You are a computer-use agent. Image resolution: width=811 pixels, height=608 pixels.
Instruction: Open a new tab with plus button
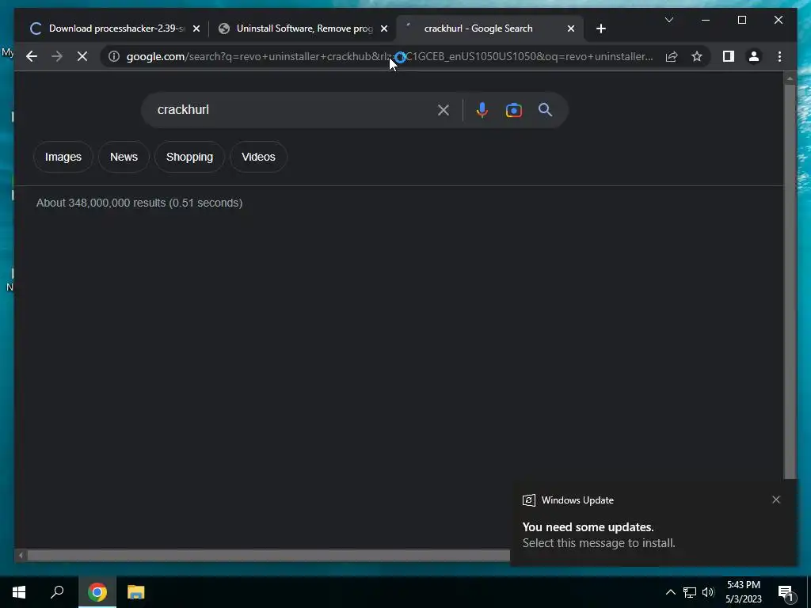coord(600,28)
